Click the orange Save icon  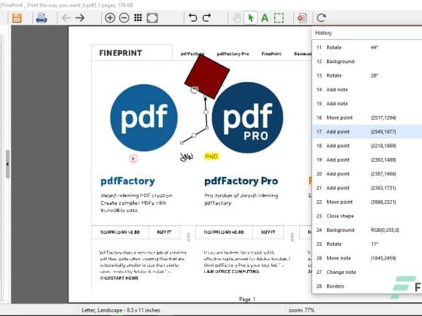pyautogui.click(x=17, y=18)
